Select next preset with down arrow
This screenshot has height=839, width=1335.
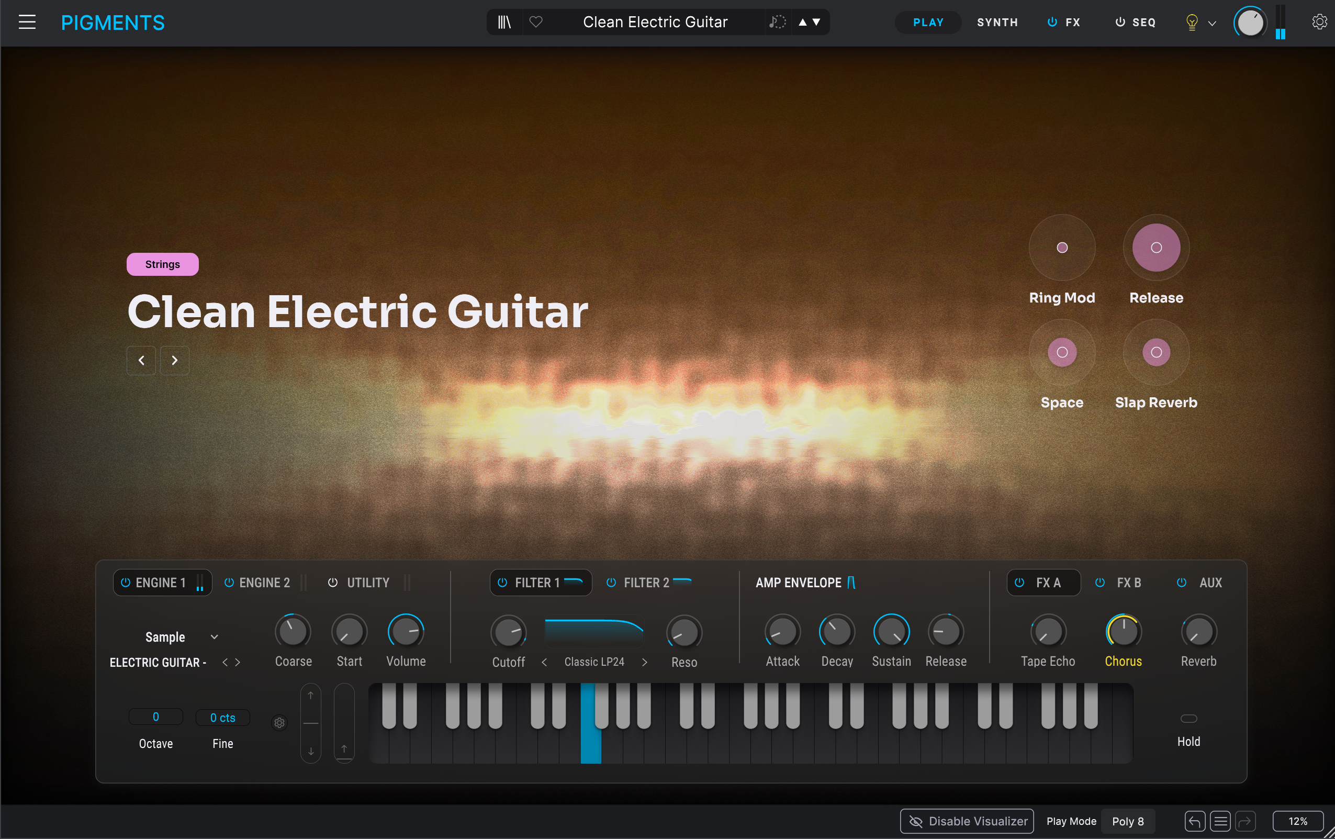pos(816,22)
